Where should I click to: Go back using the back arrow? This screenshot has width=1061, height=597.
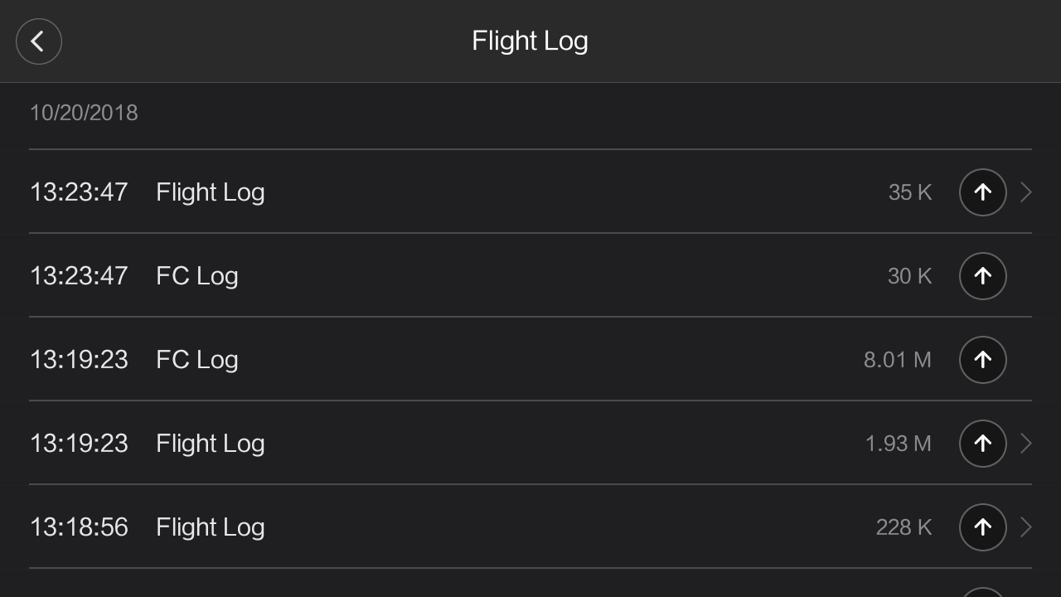pyautogui.click(x=38, y=41)
